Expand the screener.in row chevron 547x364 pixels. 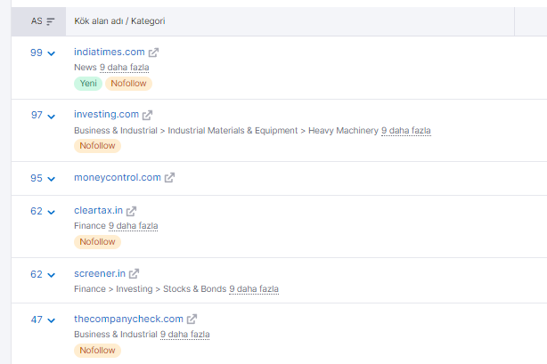click(52, 275)
